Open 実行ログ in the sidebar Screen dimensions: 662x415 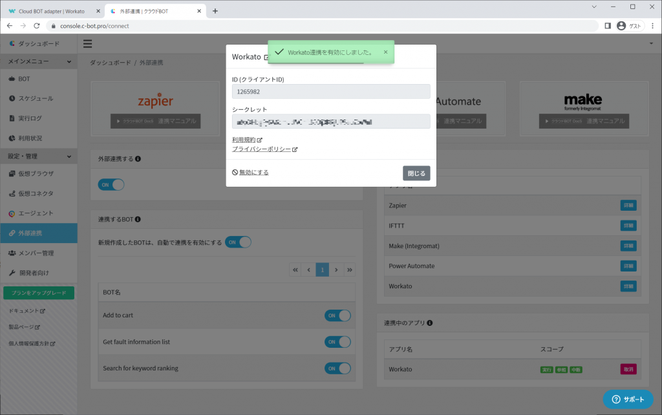[39, 118]
